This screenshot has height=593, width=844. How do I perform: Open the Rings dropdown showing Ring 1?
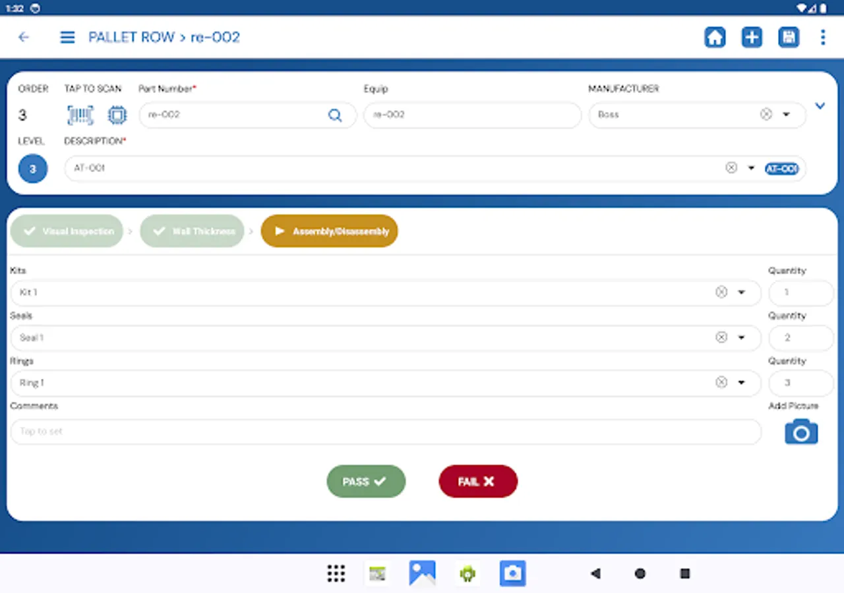(740, 383)
